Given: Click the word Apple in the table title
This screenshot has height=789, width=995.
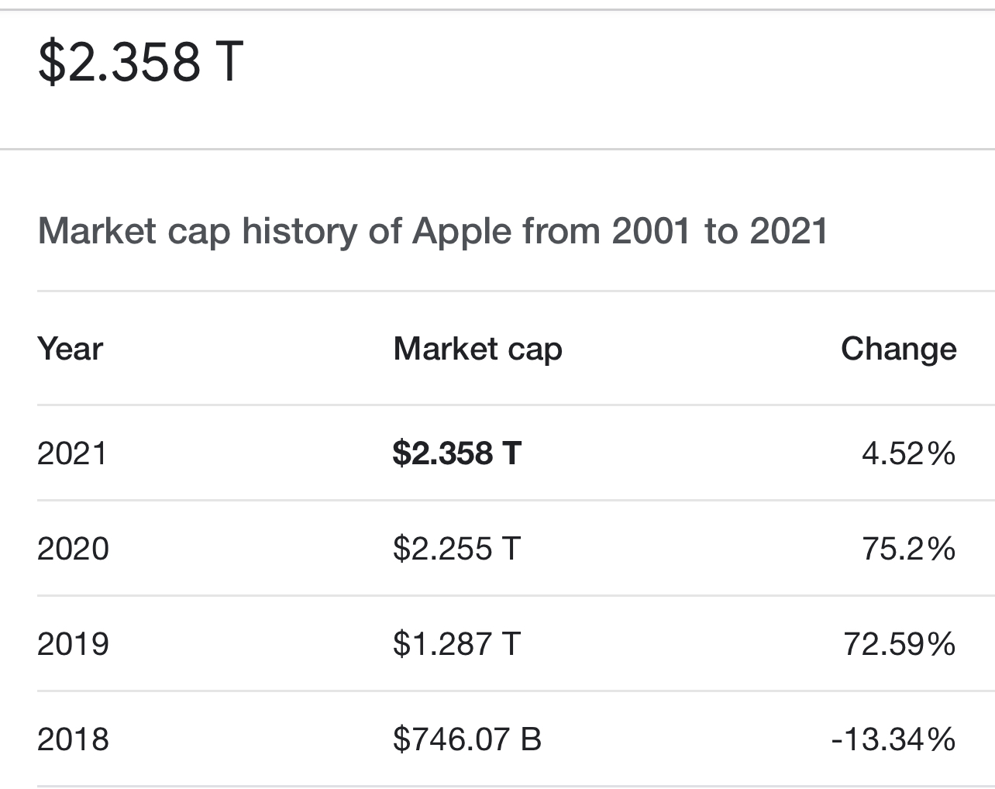Looking at the screenshot, I should [462, 231].
